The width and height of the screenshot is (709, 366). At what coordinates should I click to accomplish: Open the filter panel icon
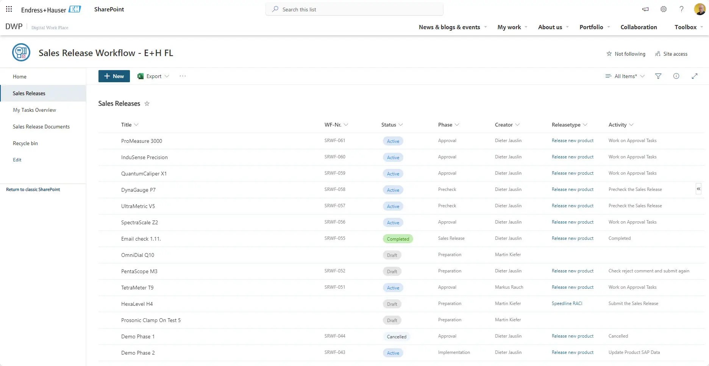point(658,76)
